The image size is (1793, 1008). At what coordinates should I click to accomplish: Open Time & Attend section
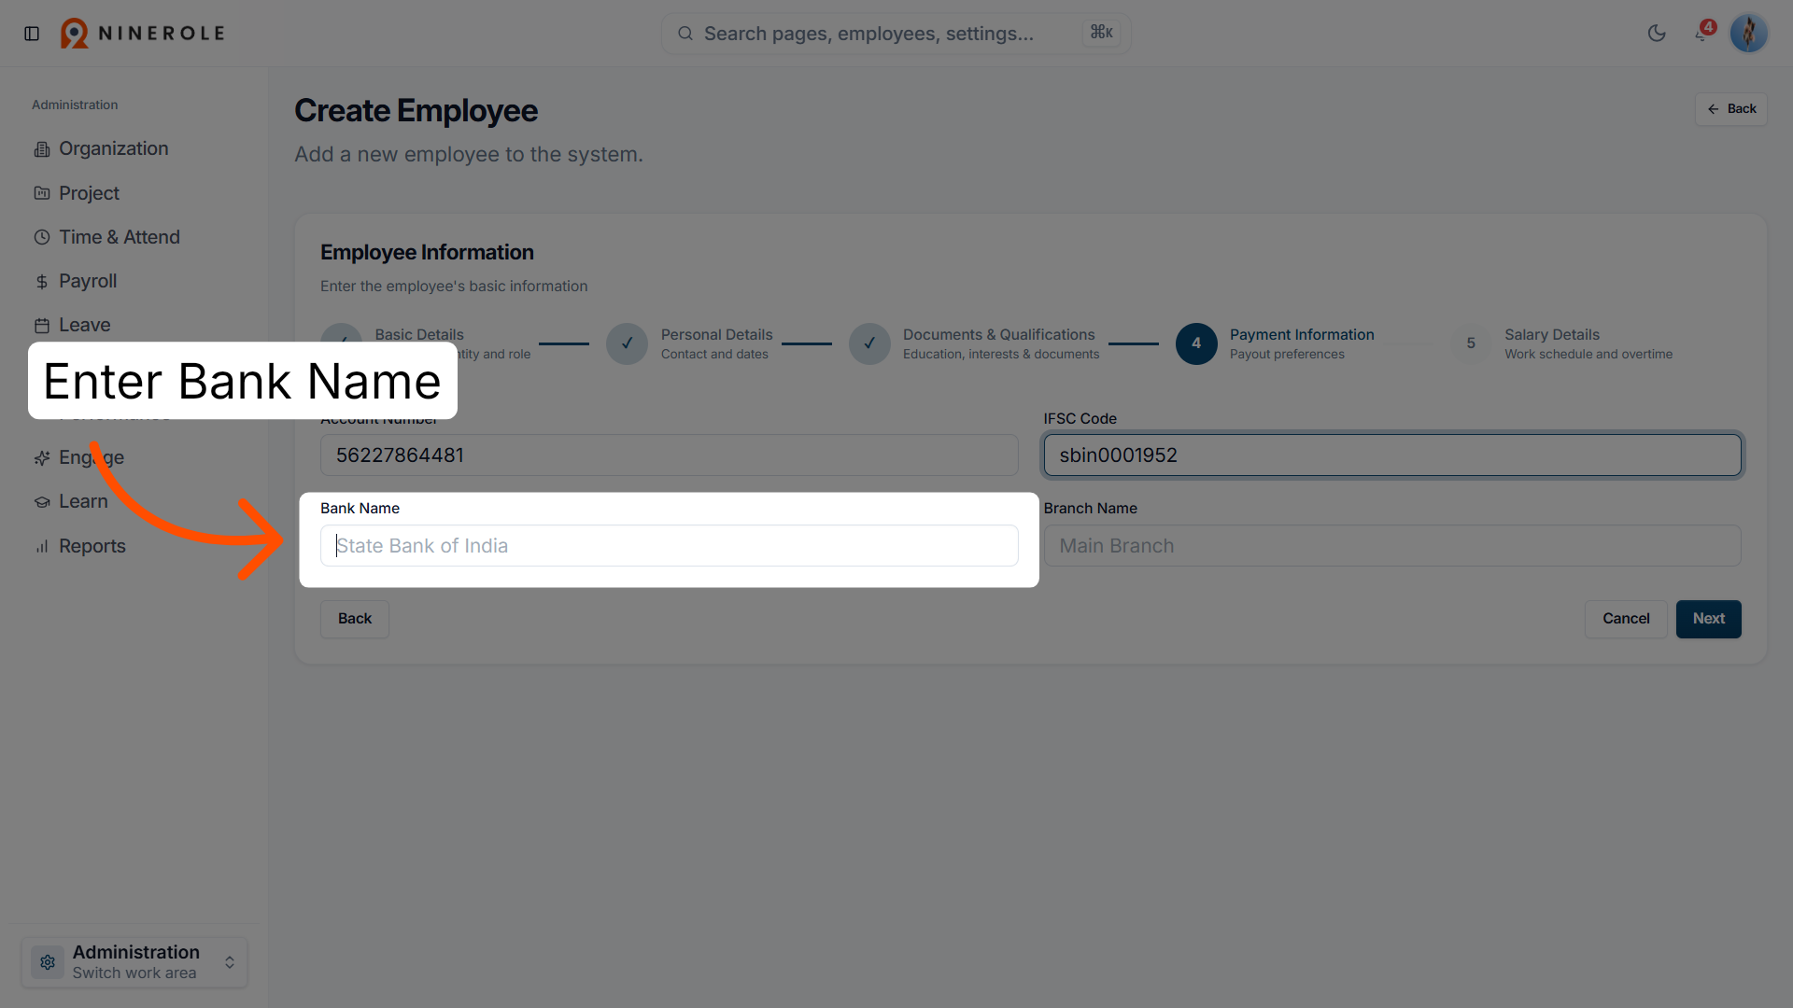pos(120,237)
